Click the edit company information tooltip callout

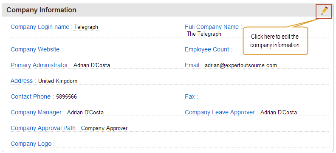[275, 41]
